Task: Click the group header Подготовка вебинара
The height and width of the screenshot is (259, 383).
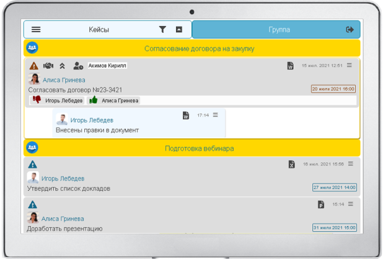Action: (x=199, y=149)
